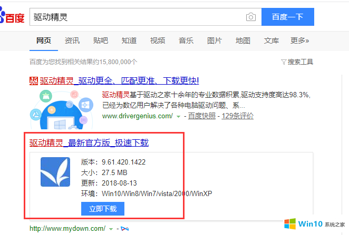349x235 pixels.
Task: Click the red 驱 favicon before first result
Action: coord(34,81)
